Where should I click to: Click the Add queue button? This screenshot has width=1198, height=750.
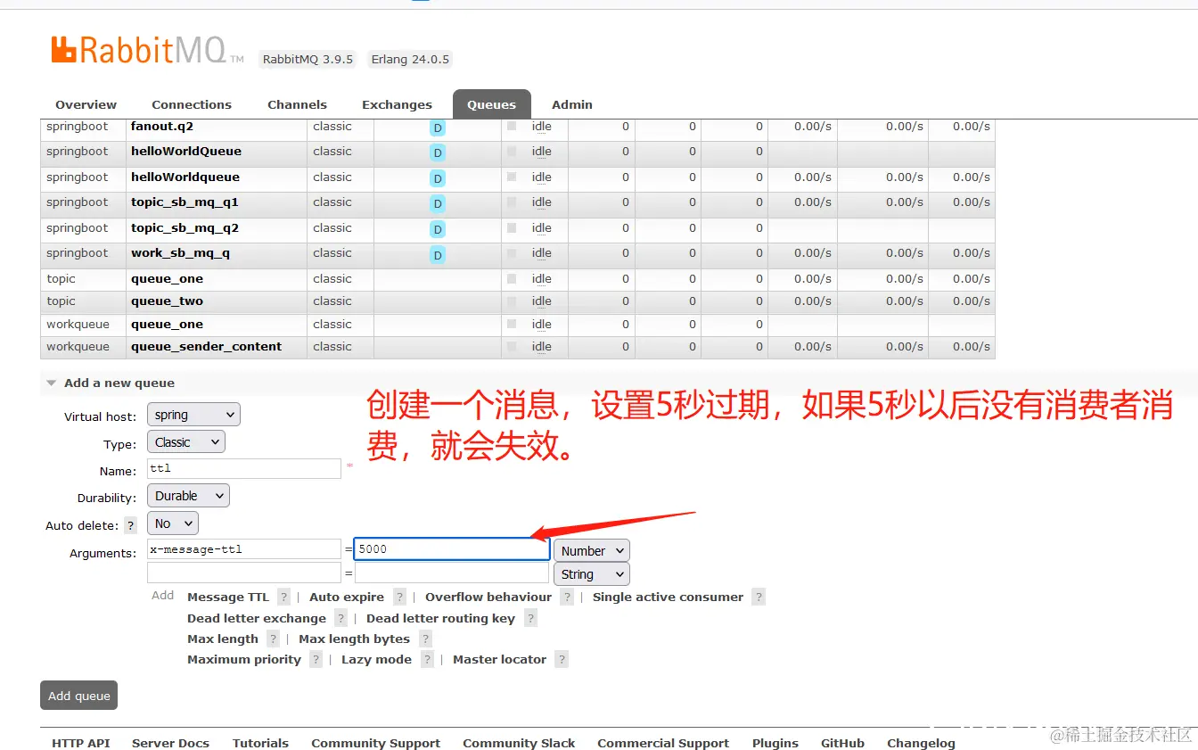tap(79, 696)
